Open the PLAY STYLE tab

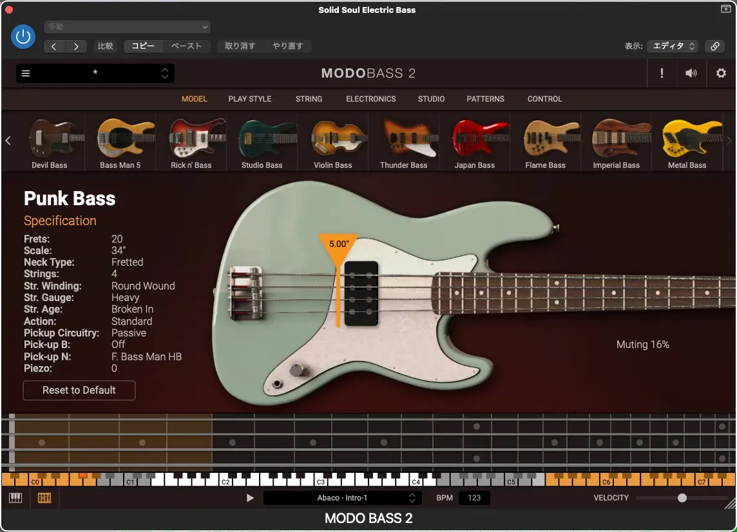[x=250, y=98]
